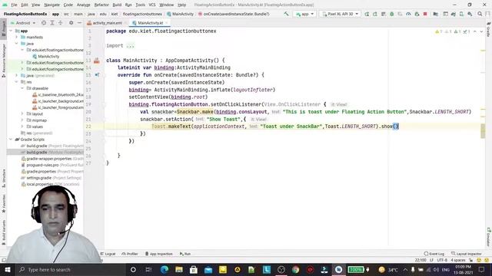Click the Search Everywhere magnifier icon
Image resolution: width=492 pixels, height=276 pixels.
(x=480, y=14)
